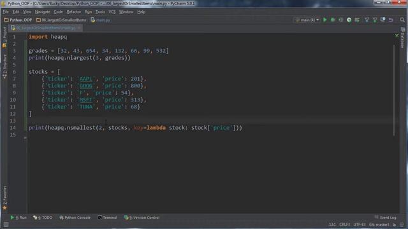Run main with coverage icon
This screenshot has height=229, width=408.
340,20
